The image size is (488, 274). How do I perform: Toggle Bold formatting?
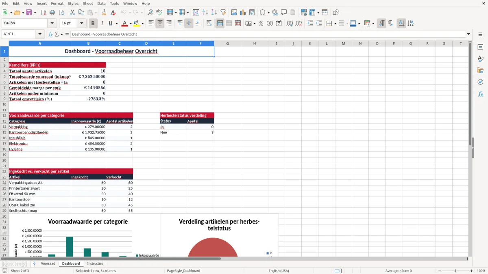93,24
